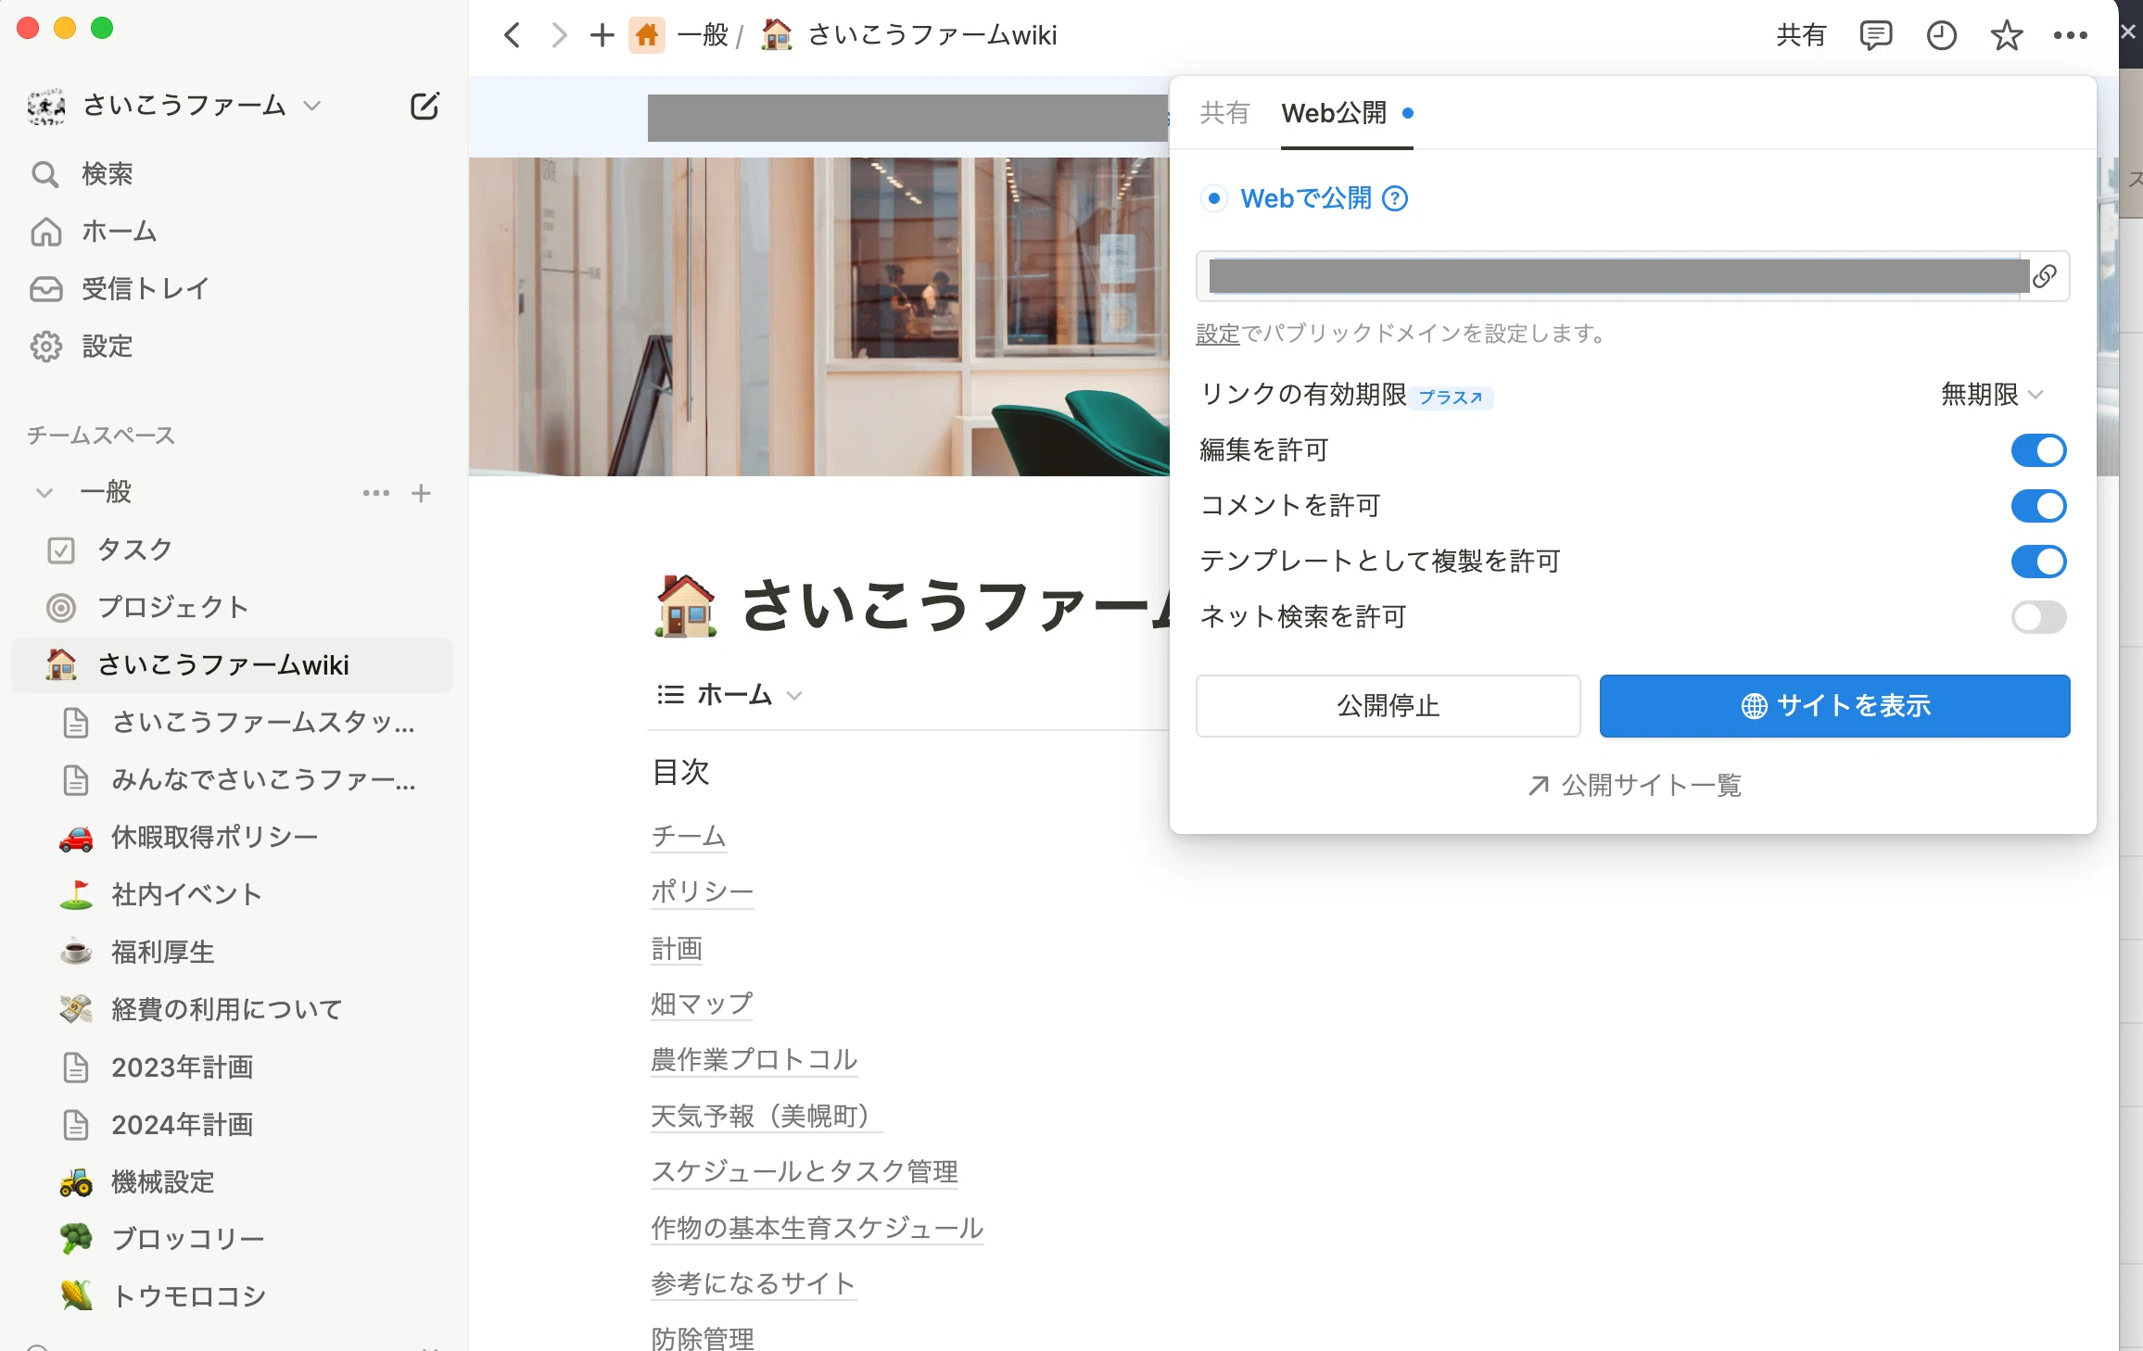
Task: Toggle off コメントを許可 switch
Action: pyautogui.click(x=2038, y=506)
